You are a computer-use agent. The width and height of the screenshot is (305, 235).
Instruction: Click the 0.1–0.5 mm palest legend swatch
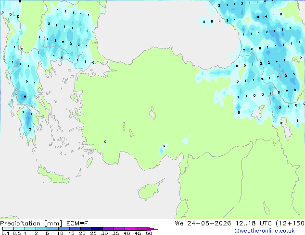[x=8, y=229]
